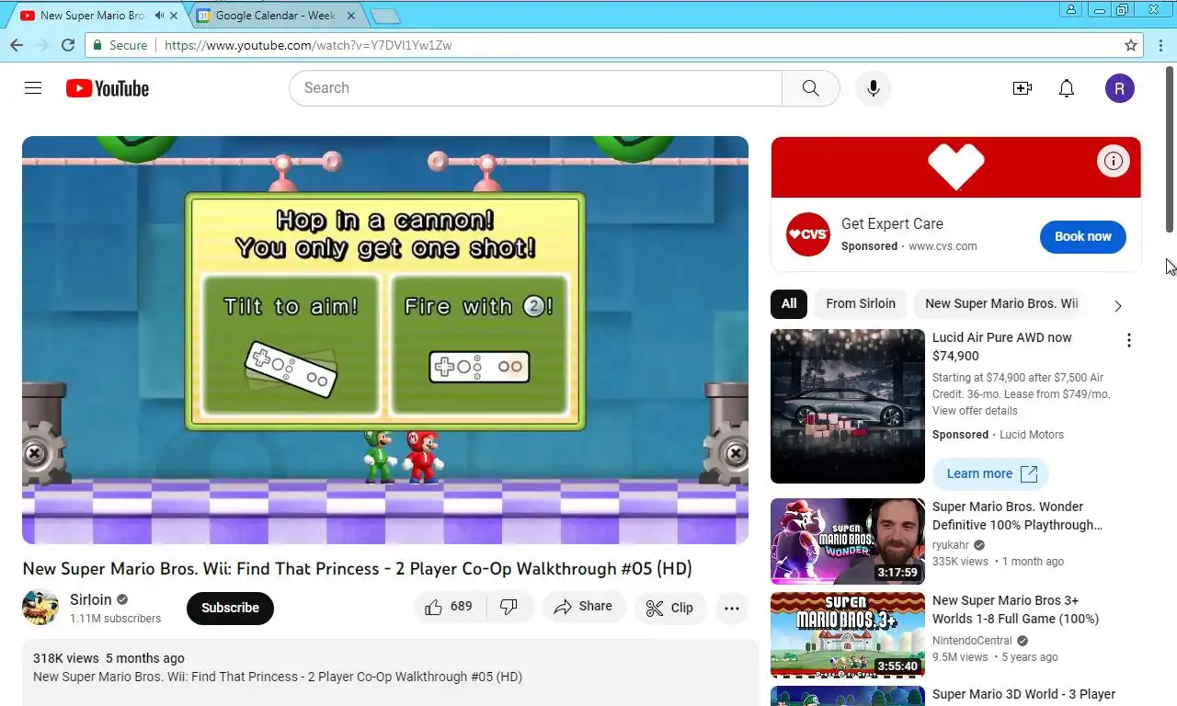The image size is (1177, 706).
Task: Start voice search with microphone icon
Action: pyautogui.click(x=874, y=88)
